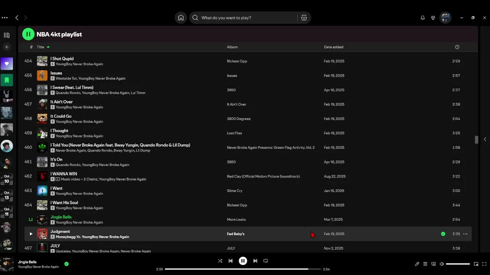Viewport: 490px width, 275px height.
Task: Go back with the left arrow
Action: (17, 18)
